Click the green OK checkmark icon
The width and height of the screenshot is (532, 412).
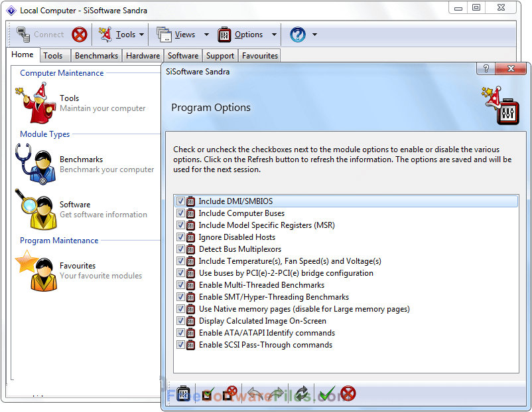pos(328,393)
